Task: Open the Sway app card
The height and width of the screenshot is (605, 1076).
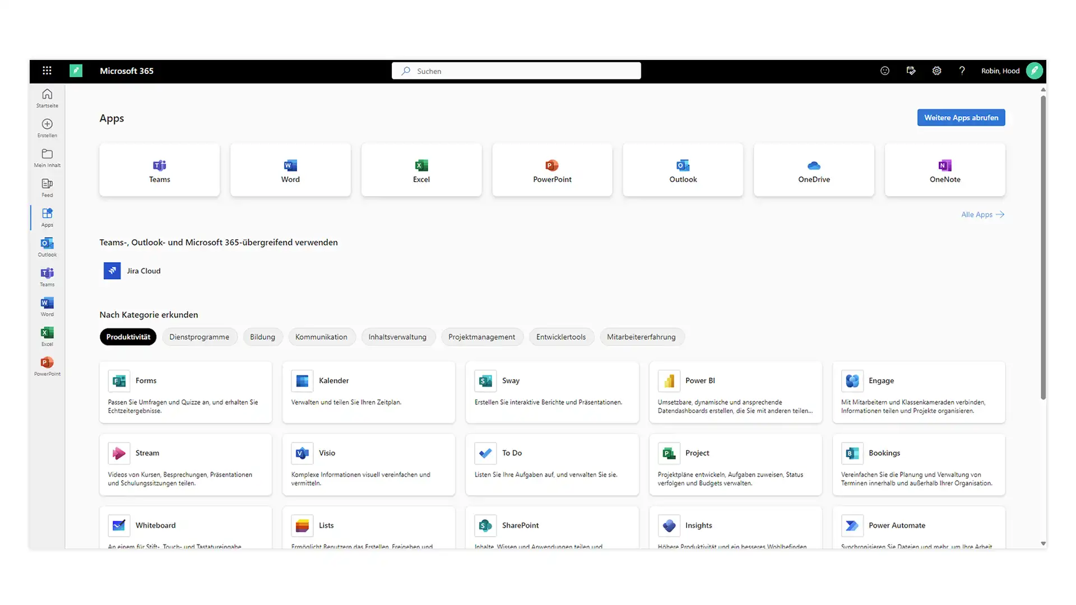Action: (x=552, y=392)
